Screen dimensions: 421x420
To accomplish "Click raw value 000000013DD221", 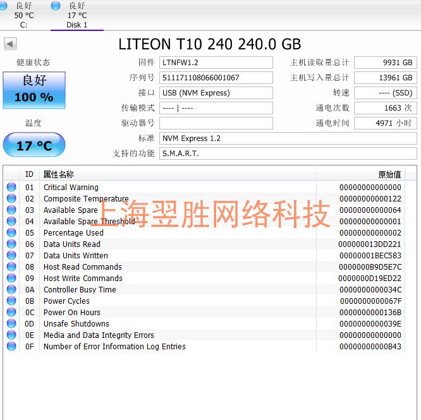I will click(x=369, y=244).
